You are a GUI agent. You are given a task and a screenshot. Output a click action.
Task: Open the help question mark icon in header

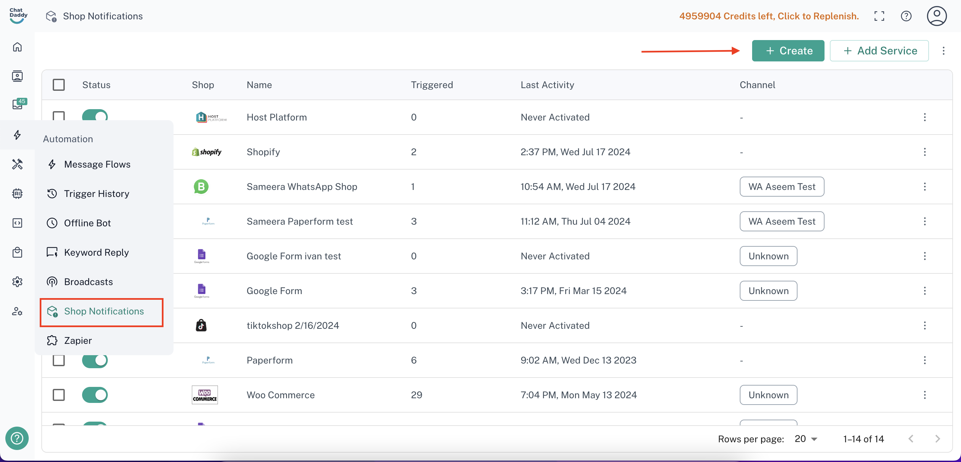[x=906, y=16]
